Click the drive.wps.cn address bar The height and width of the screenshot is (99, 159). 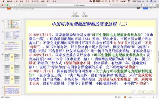pyautogui.click(x=79, y=5)
